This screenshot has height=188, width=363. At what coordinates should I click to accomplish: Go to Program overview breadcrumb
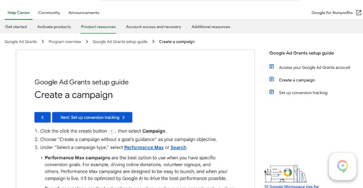[x=65, y=42]
